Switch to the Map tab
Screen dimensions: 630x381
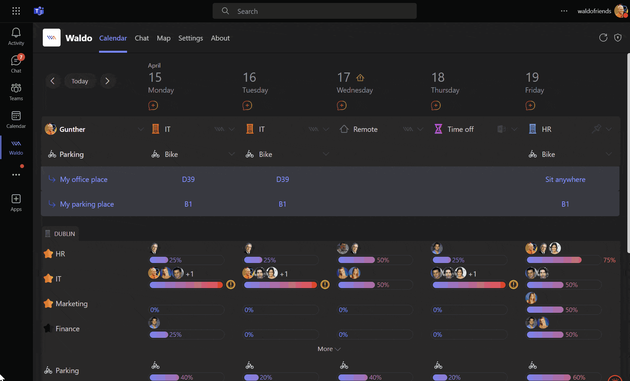pyautogui.click(x=164, y=38)
